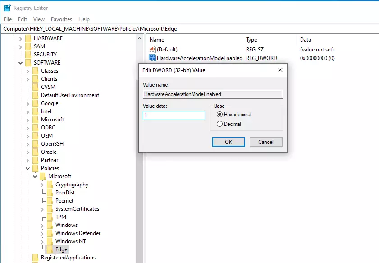
Task: Click the SOFTWARE folder icon
Action: point(28,63)
